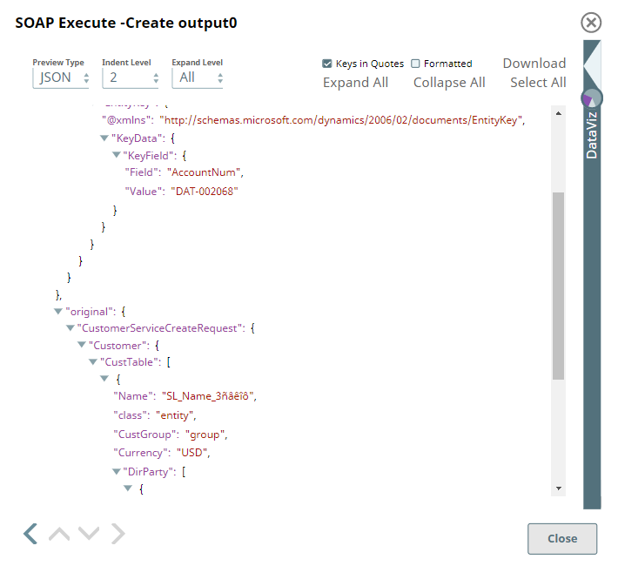The height and width of the screenshot is (566, 618).
Task: Close dialog with the X icon
Action: pyautogui.click(x=591, y=23)
